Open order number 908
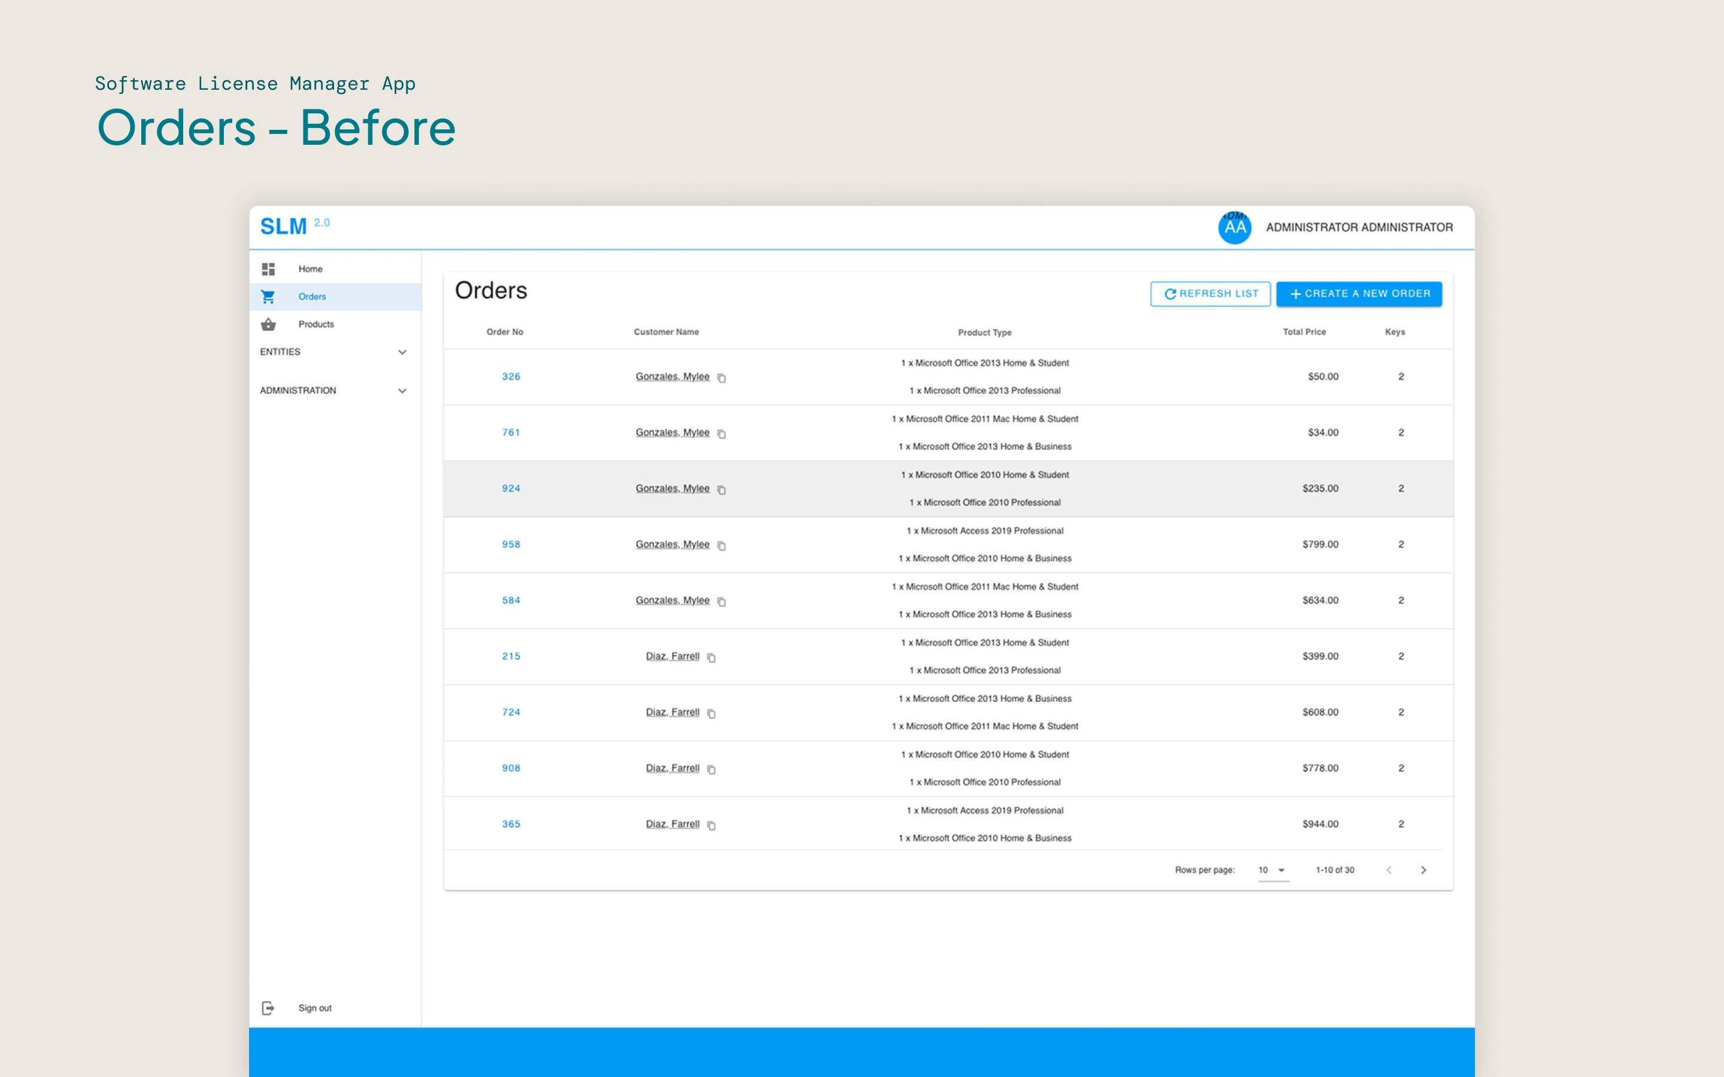The height and width of the screenshot is (1077, 1724). click(x=511, y=768)
